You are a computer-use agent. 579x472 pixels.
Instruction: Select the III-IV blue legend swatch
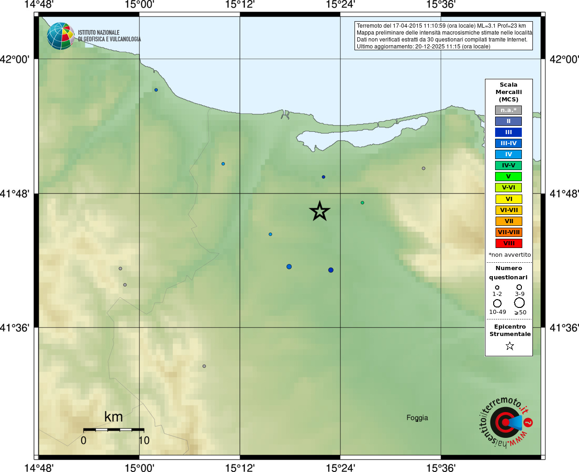point(508,143)
